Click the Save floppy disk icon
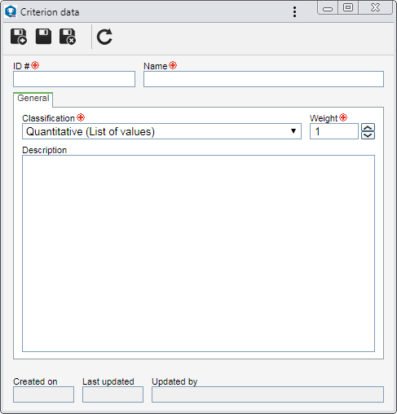This screenshot has width=397, height=414. click(43, 36)
